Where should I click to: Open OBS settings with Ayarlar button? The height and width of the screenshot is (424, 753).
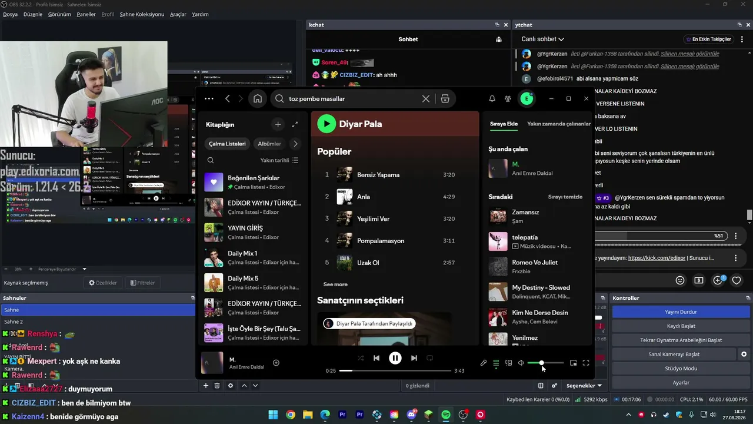click(681, 382)
